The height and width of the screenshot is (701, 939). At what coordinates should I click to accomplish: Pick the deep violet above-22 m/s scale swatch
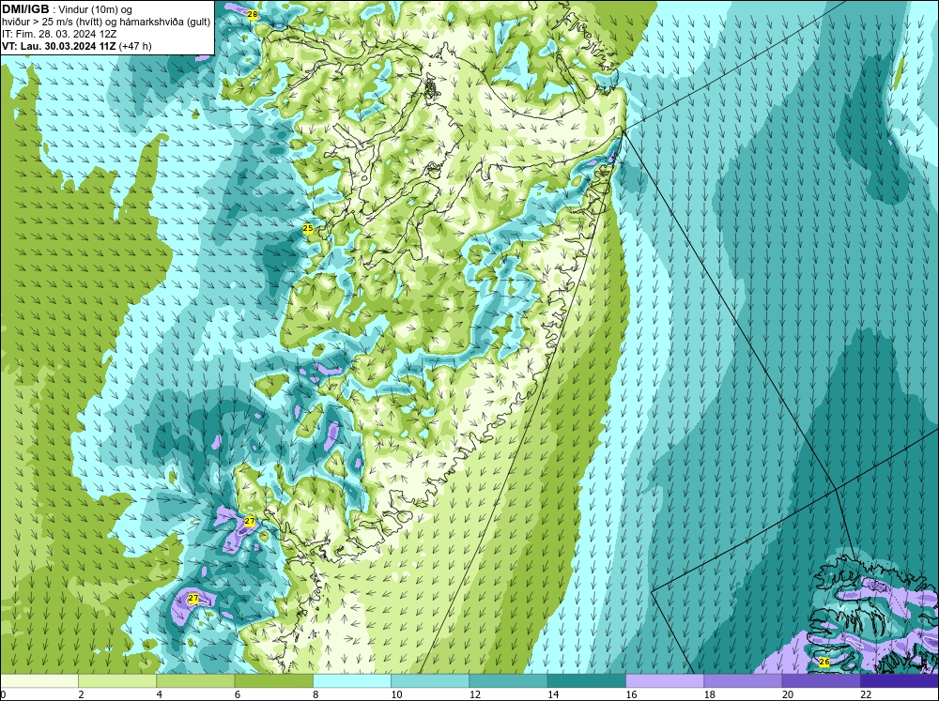pos(900,680)
